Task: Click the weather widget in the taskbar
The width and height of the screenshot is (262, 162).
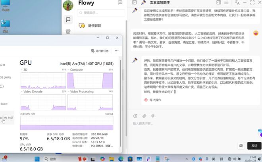Action: [x=4, y=158]
